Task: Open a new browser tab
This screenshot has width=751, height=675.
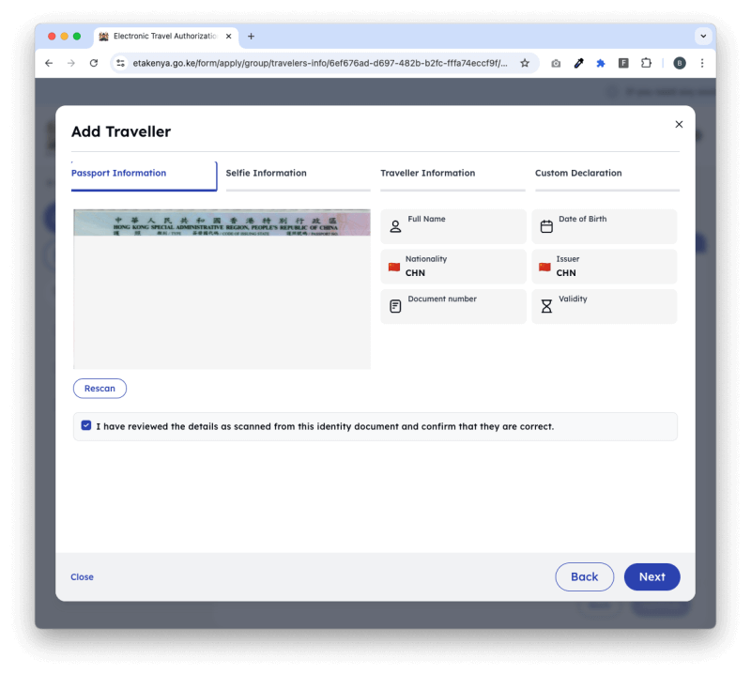Action: point(251,37)
